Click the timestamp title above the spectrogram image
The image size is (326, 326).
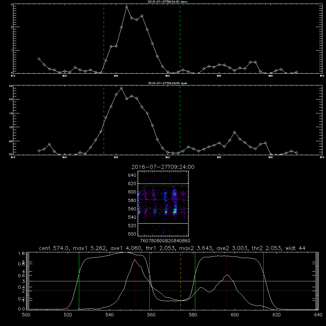point(163,167)
